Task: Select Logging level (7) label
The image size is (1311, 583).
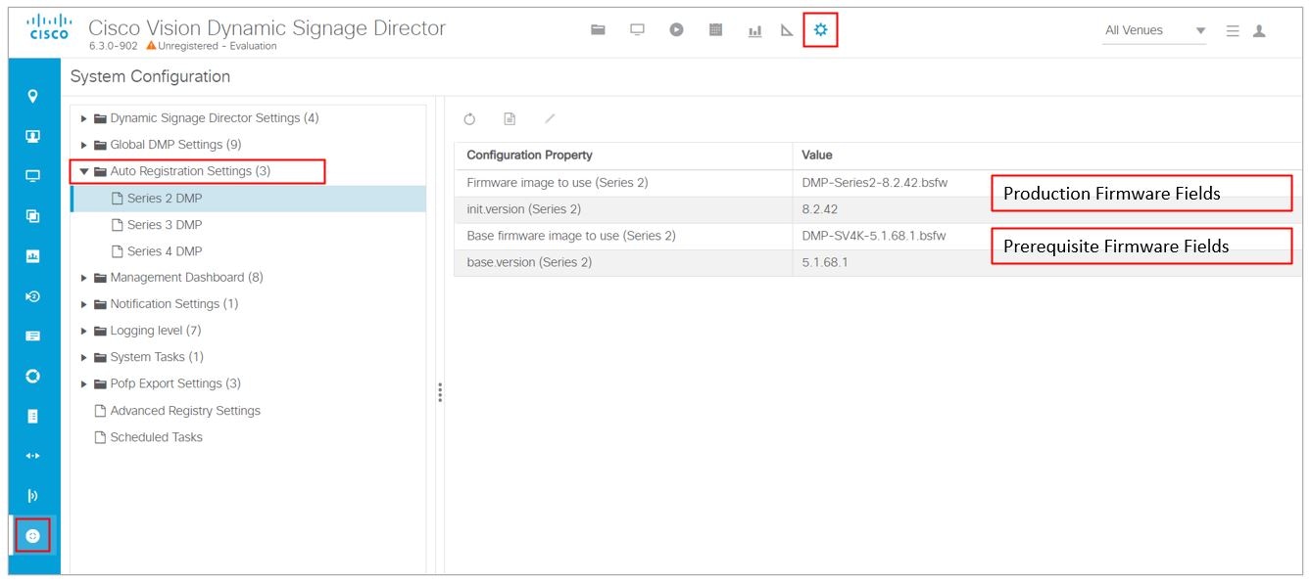Action: coord(156,331)
